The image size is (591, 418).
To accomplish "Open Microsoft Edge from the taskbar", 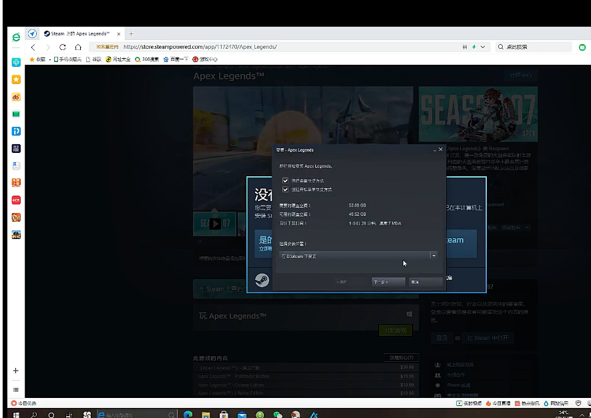I will point(188,414).
